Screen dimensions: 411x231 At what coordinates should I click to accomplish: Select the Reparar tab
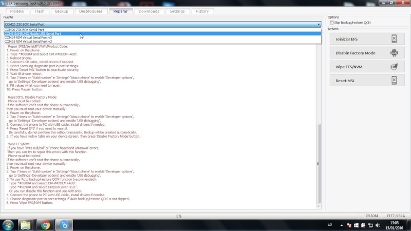click(x=121, y=11)
